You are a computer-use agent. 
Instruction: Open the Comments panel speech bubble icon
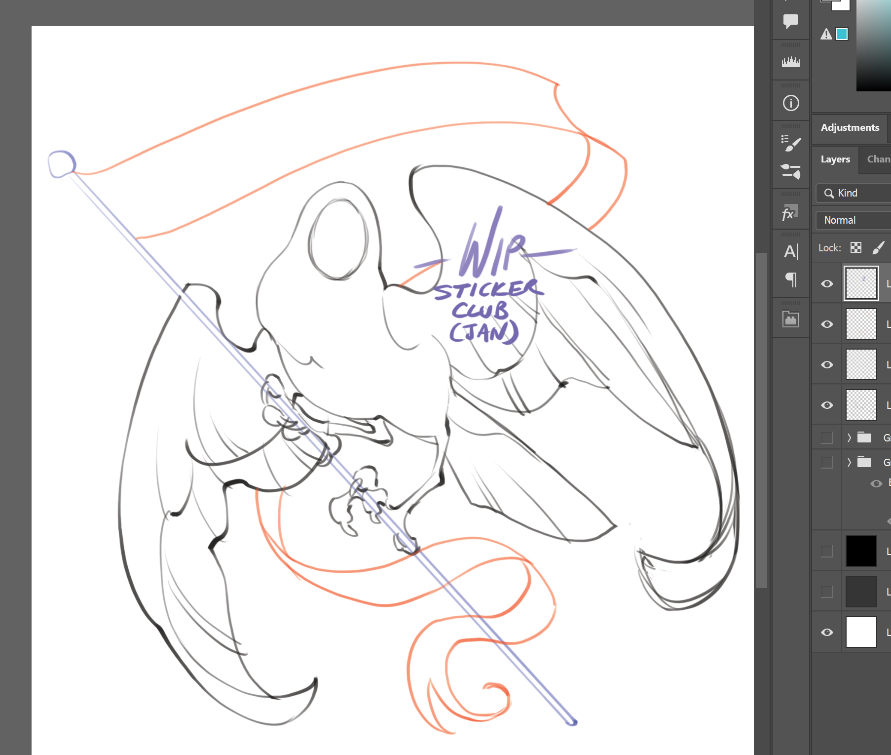(791, 21)
